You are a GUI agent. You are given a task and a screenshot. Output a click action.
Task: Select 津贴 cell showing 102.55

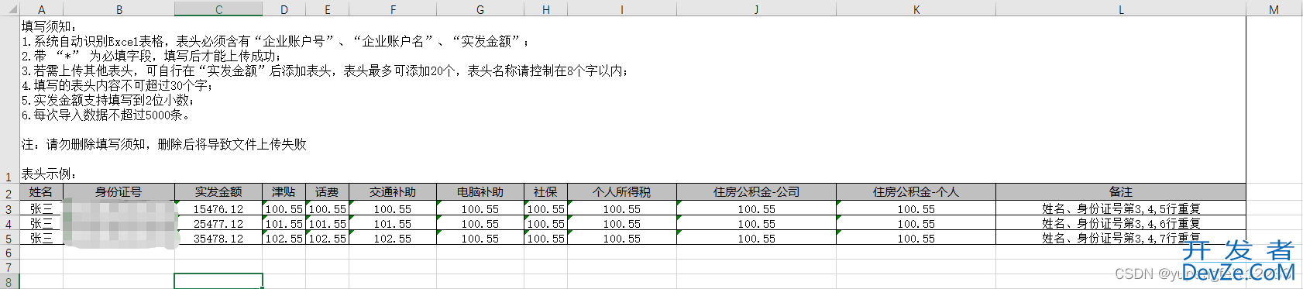[x=284, y=239]
